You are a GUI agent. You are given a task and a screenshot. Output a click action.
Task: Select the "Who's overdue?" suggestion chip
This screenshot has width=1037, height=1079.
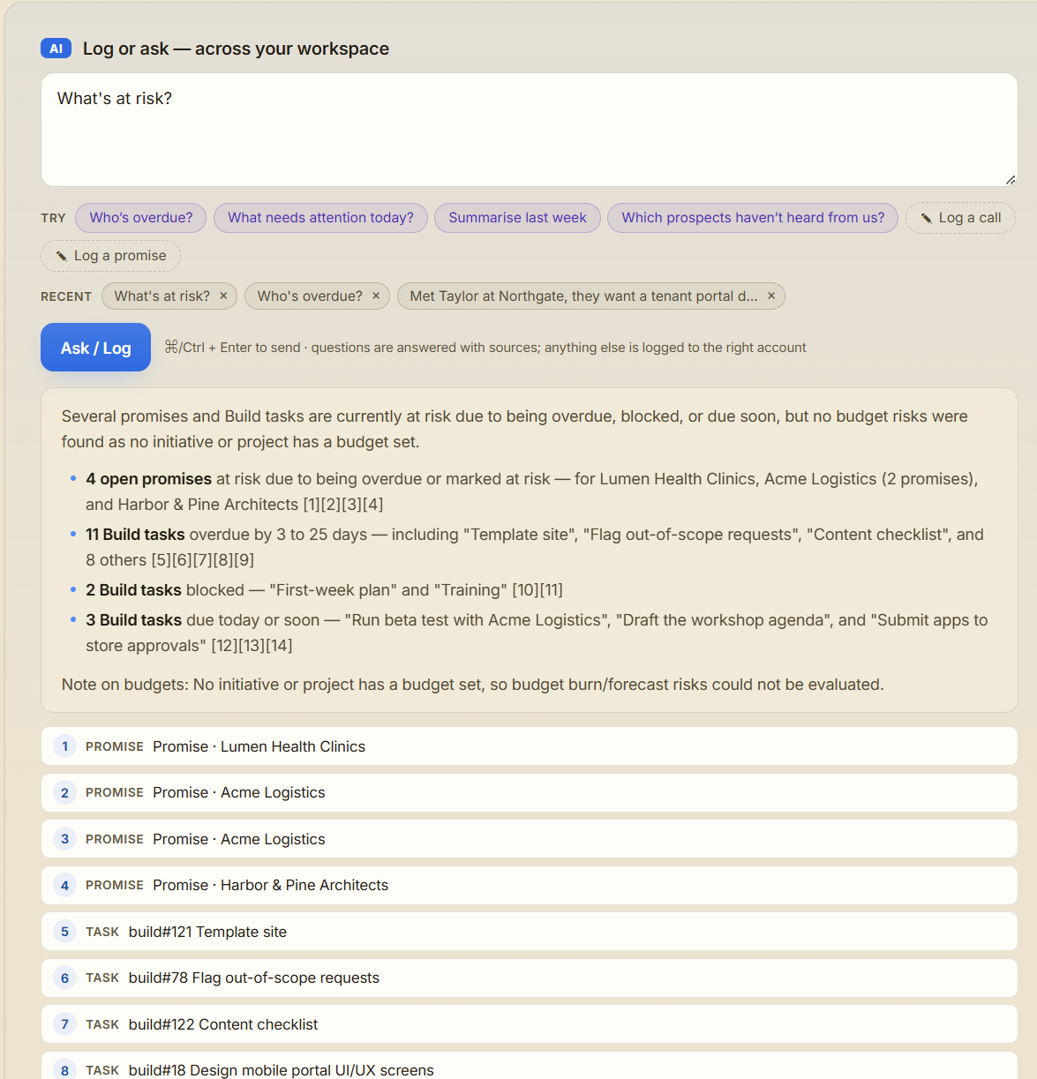(x=141, y=218)
